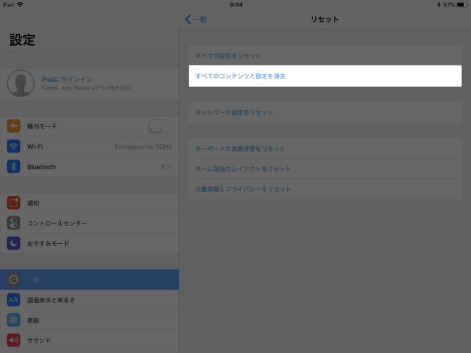Click Erase All Content and Settings (すべてのコンテンツと設定を消去)
471x353 pixels.
[x=325, y=76]
